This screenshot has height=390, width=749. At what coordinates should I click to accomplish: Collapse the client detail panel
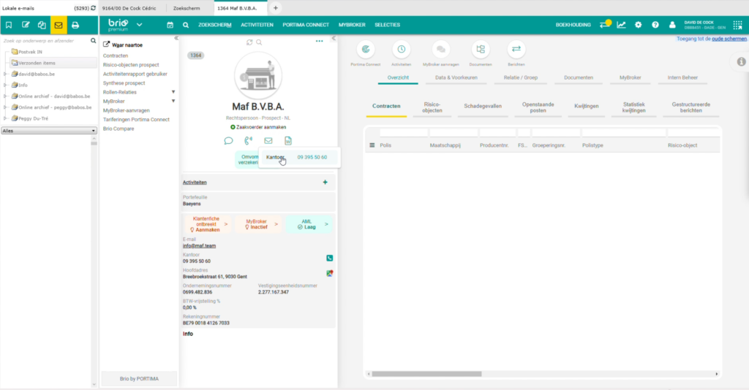coord(334,38)
